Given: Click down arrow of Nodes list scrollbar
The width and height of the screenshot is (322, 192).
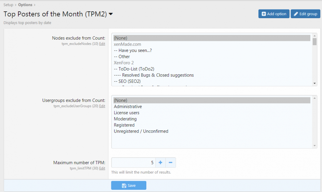Looking at the screenshot, I should point(315,83).
